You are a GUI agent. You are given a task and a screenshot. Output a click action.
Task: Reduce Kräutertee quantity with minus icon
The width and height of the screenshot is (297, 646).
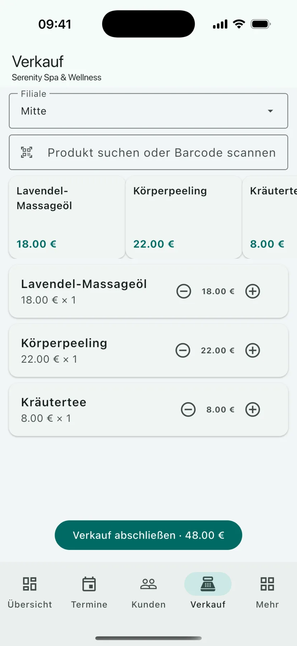[x=188, y=410]
